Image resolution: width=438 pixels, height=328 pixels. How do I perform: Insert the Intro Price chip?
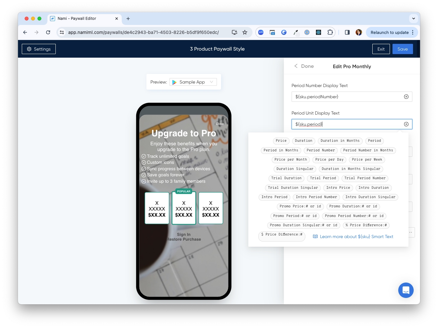coord(338,188)
